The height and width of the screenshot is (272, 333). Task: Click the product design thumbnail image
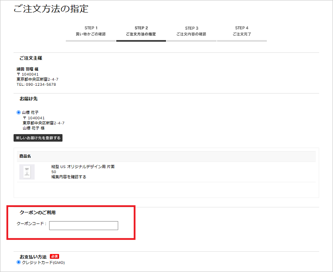point(27,172)
